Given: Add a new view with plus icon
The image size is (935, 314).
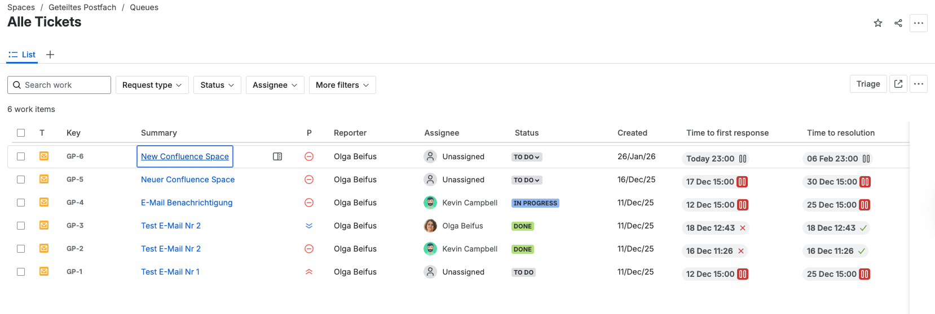Looking at the screenshot, I should 50,55.
